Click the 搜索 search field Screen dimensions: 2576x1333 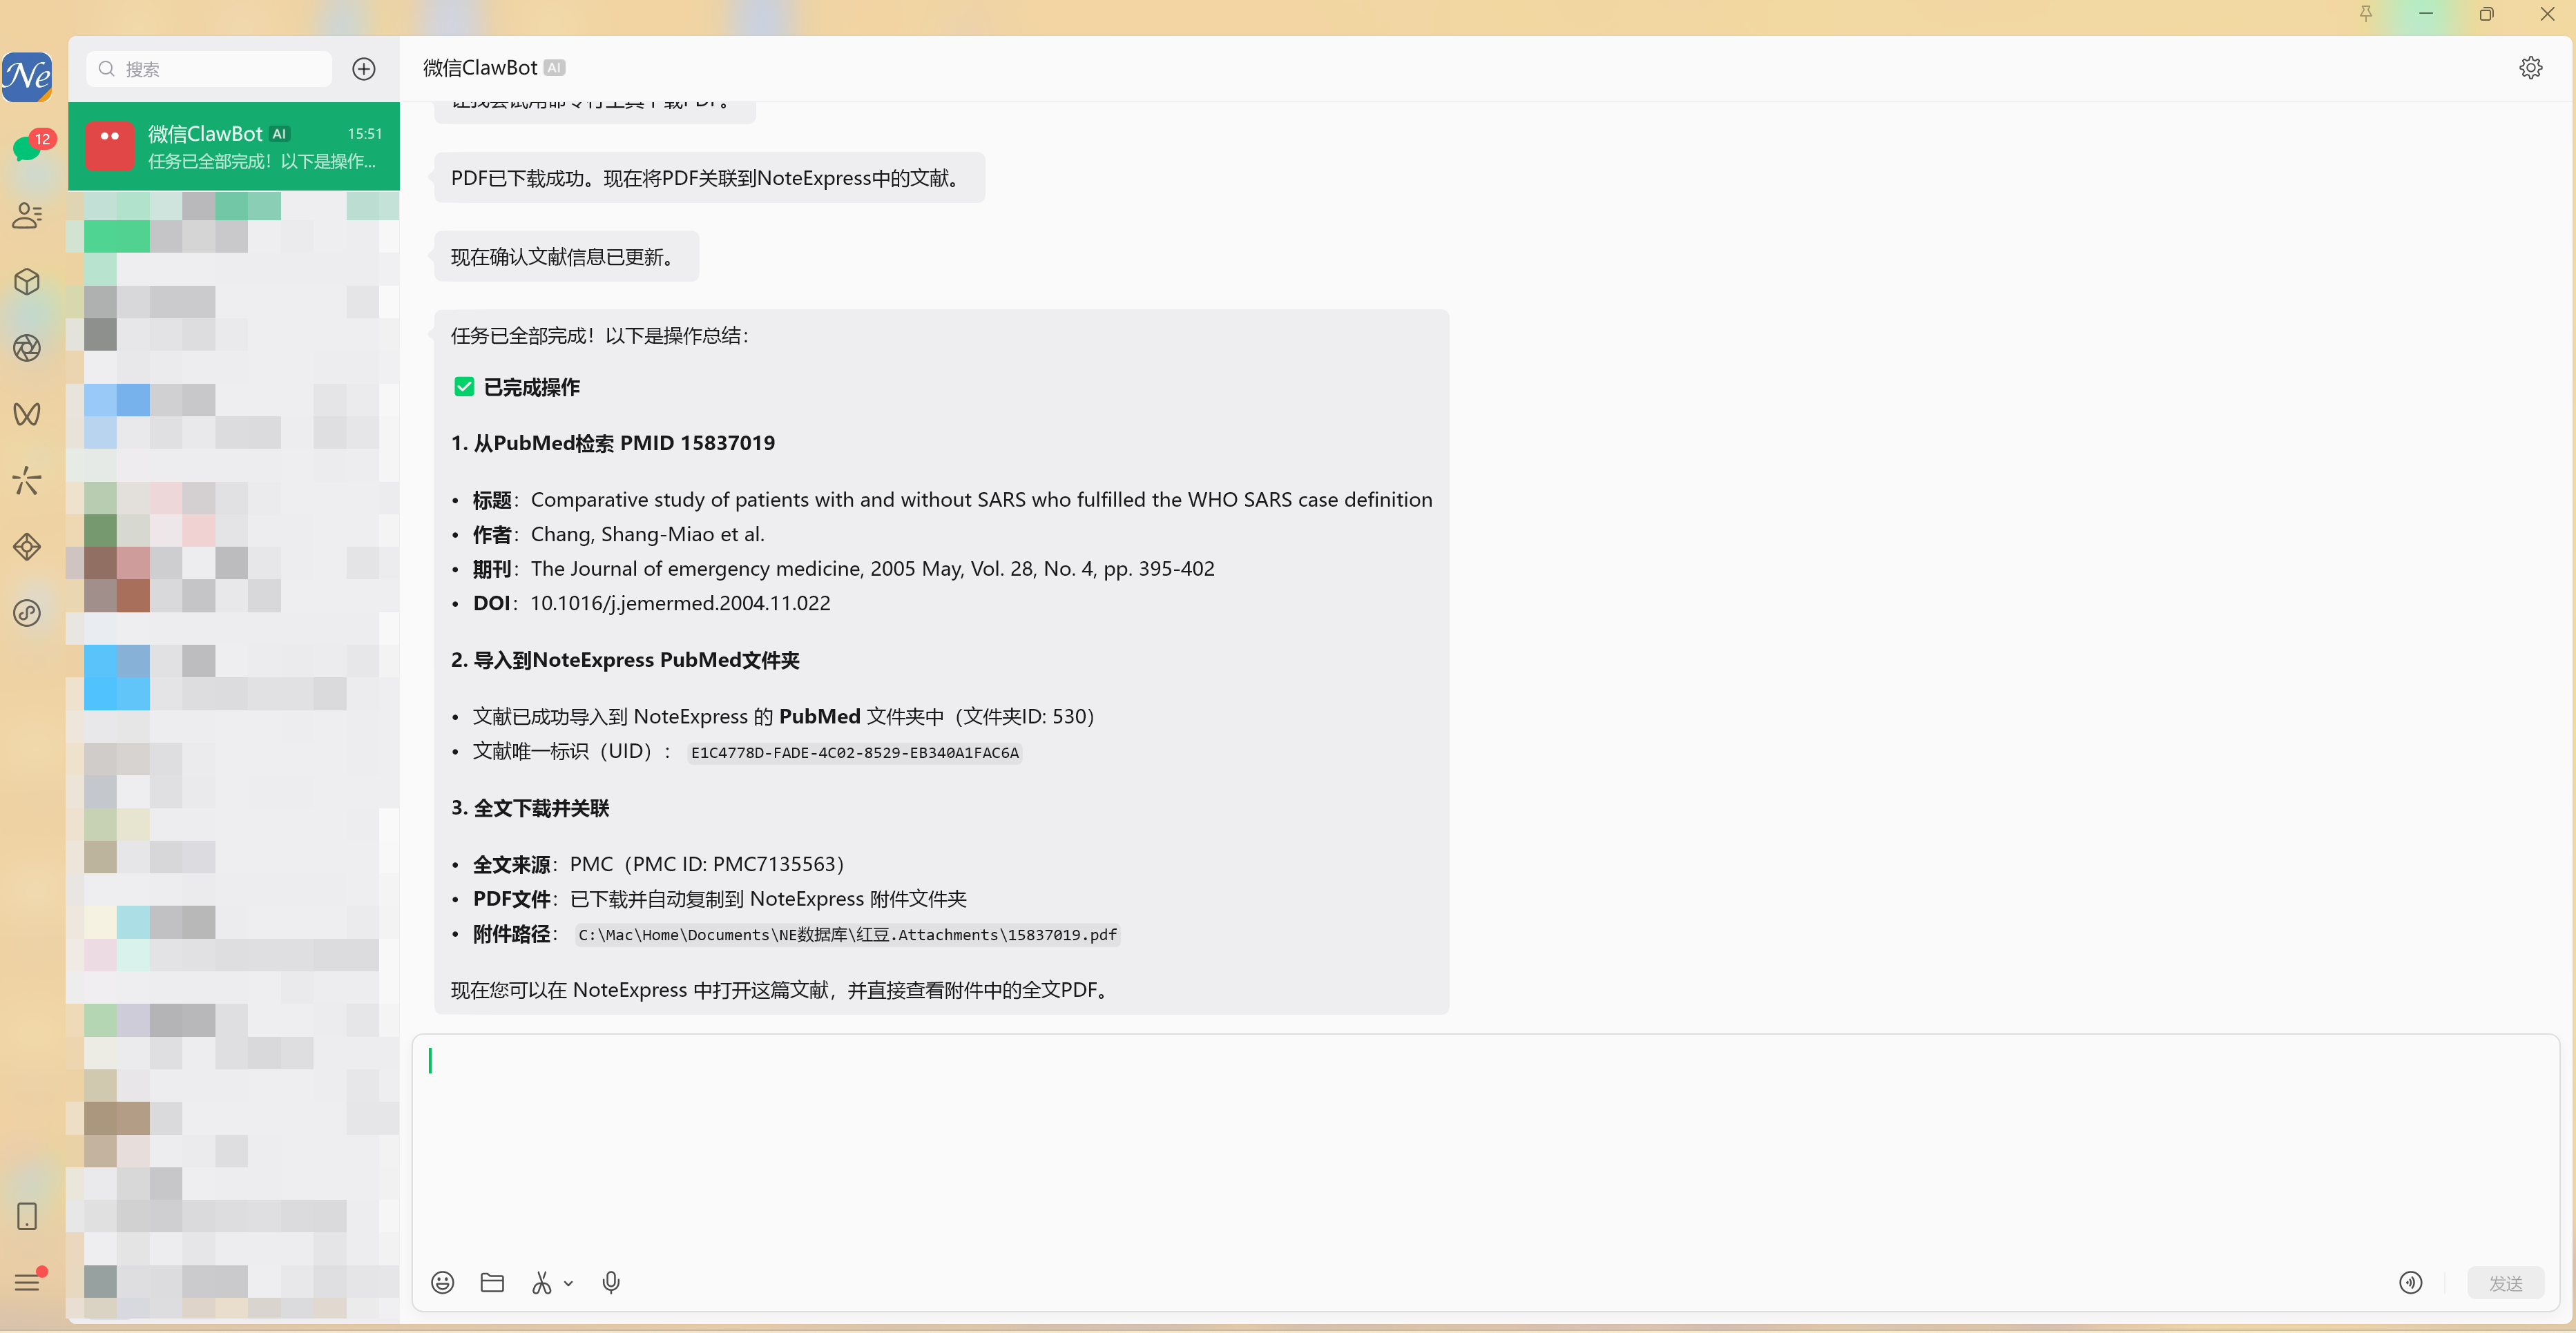[x=209, y=69]
